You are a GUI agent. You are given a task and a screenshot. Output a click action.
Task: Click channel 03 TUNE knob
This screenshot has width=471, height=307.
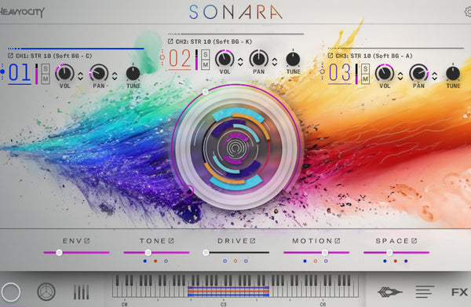453,73
